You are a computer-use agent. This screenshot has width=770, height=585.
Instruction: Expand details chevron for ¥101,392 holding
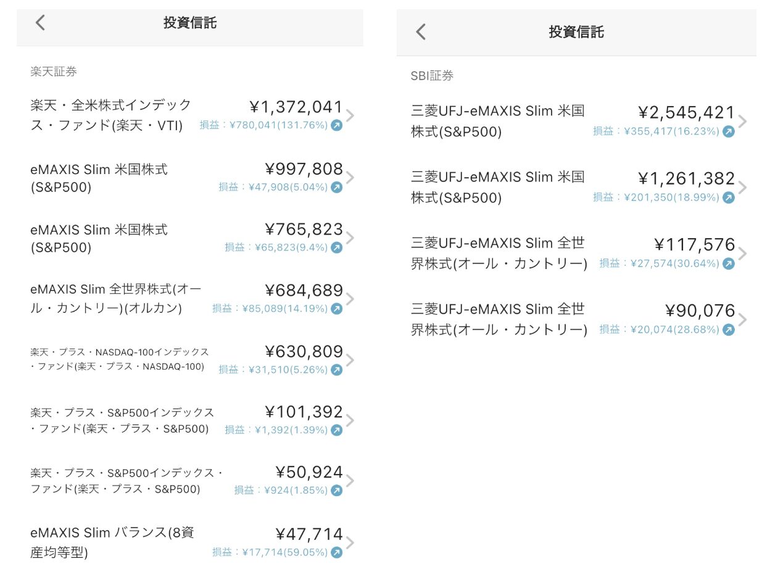350,420
